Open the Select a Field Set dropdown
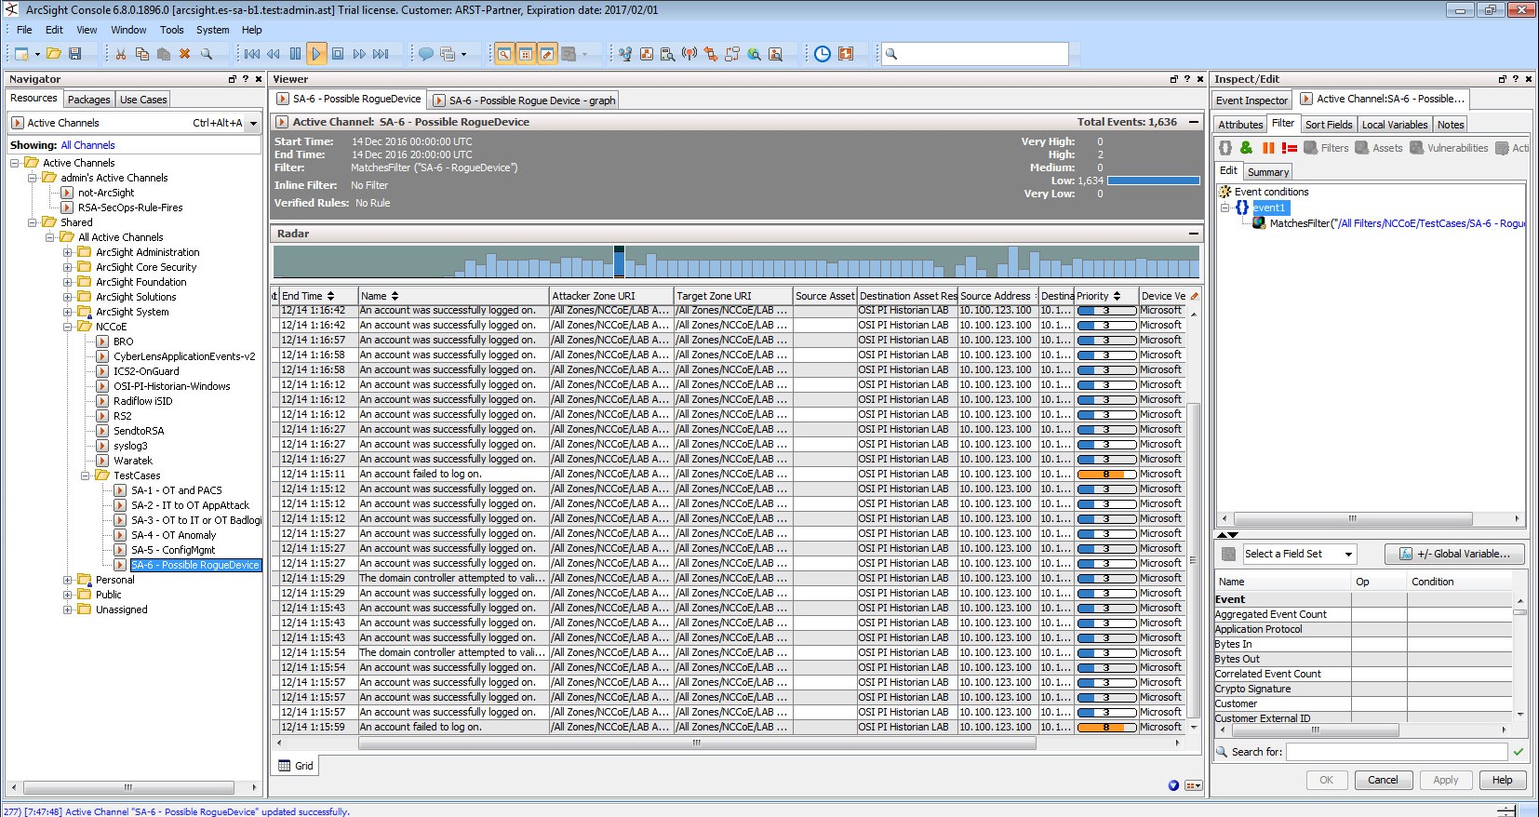1539x817 pixels. point(1298,554)
